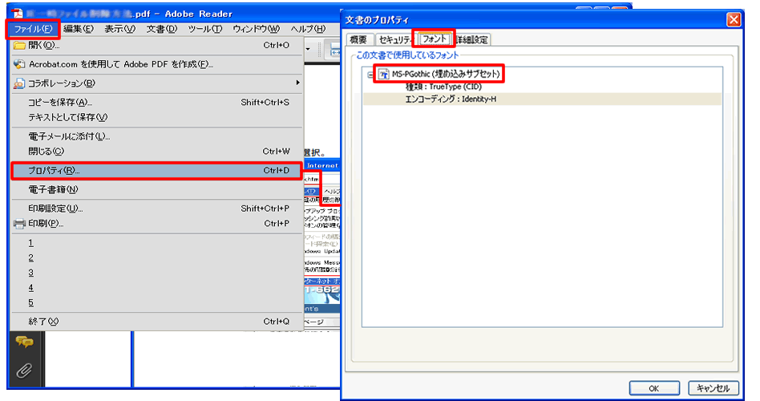Click the Adobe Reader PDF title icon
This screenshot has height=401, width=760.
click(x=18, y=13)
